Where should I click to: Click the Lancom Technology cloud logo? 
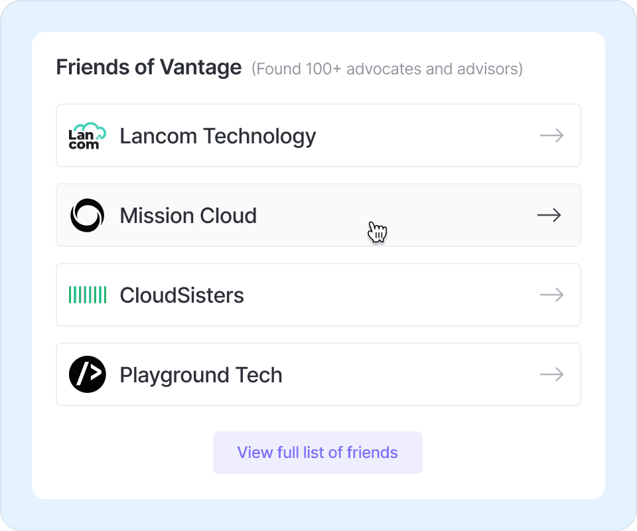(88, 135)
